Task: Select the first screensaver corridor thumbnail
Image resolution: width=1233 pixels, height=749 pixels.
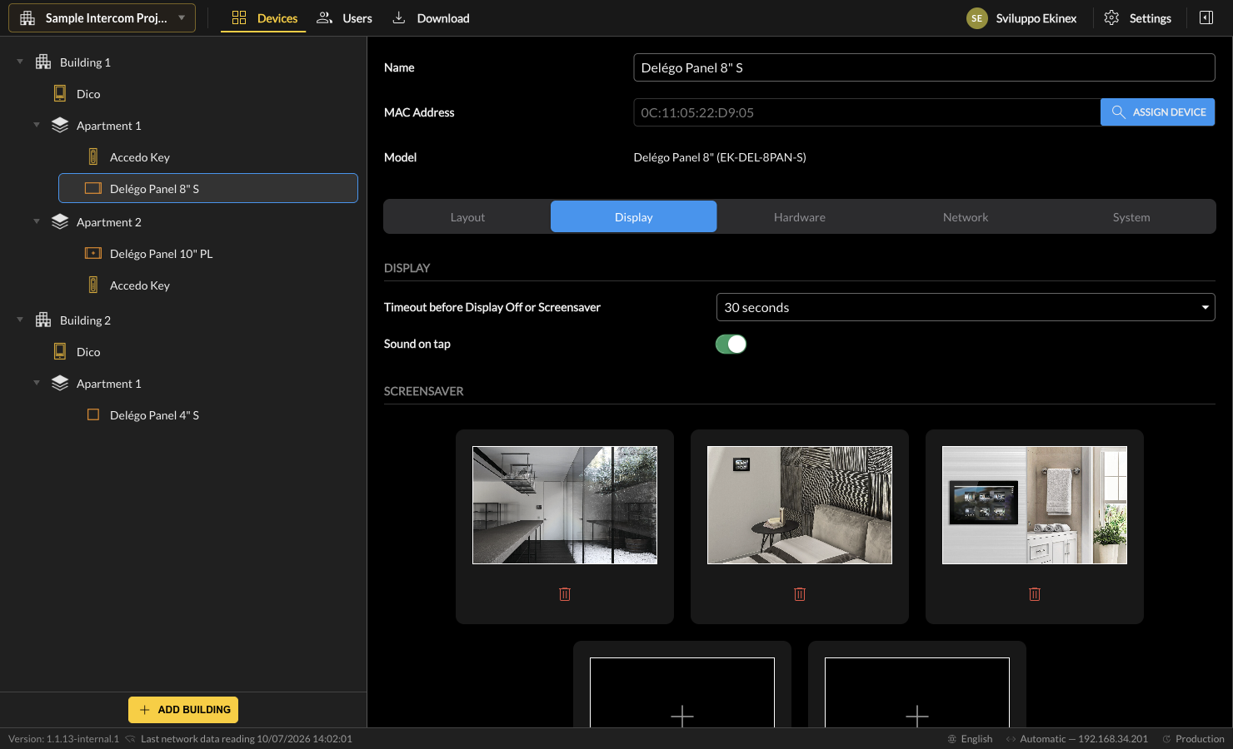Action: pyautogui.click(x=565, y=505)
